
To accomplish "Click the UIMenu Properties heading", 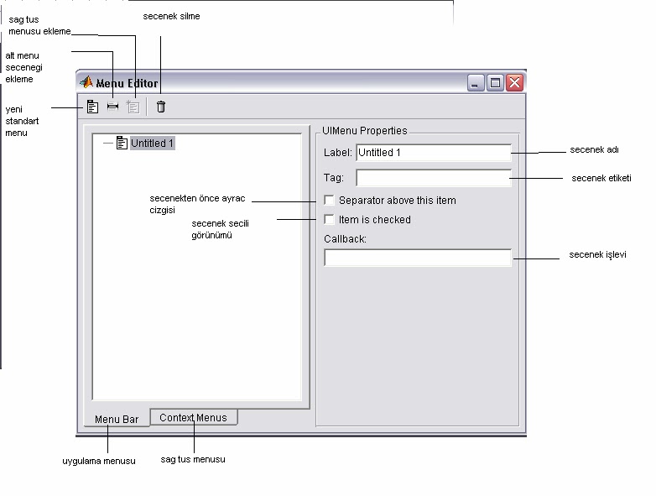I will (x=364, y=131).
